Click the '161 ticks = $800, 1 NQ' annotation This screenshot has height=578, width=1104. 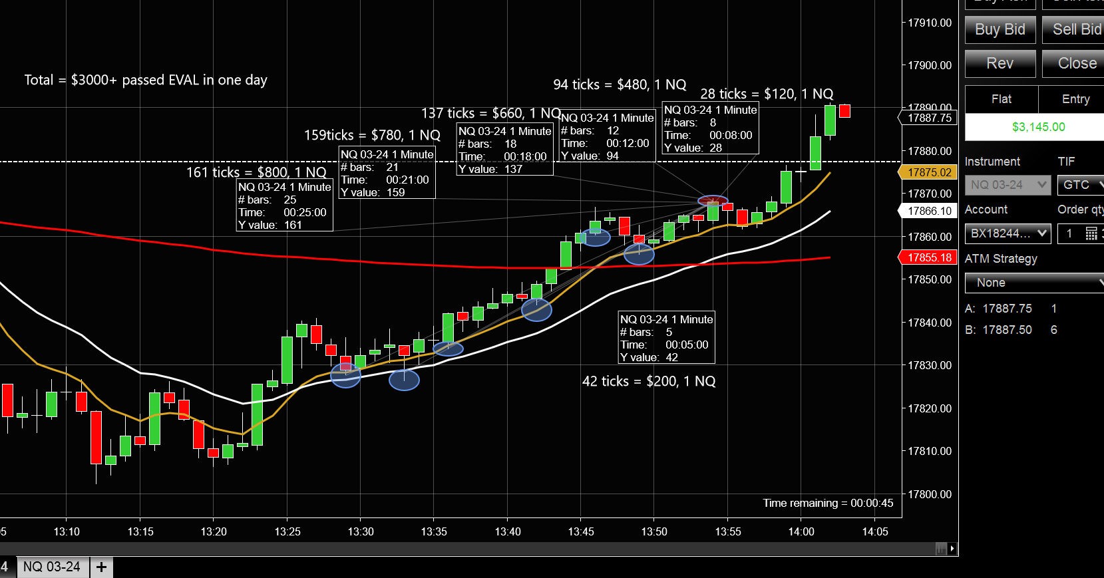click(x=256, y=172)
